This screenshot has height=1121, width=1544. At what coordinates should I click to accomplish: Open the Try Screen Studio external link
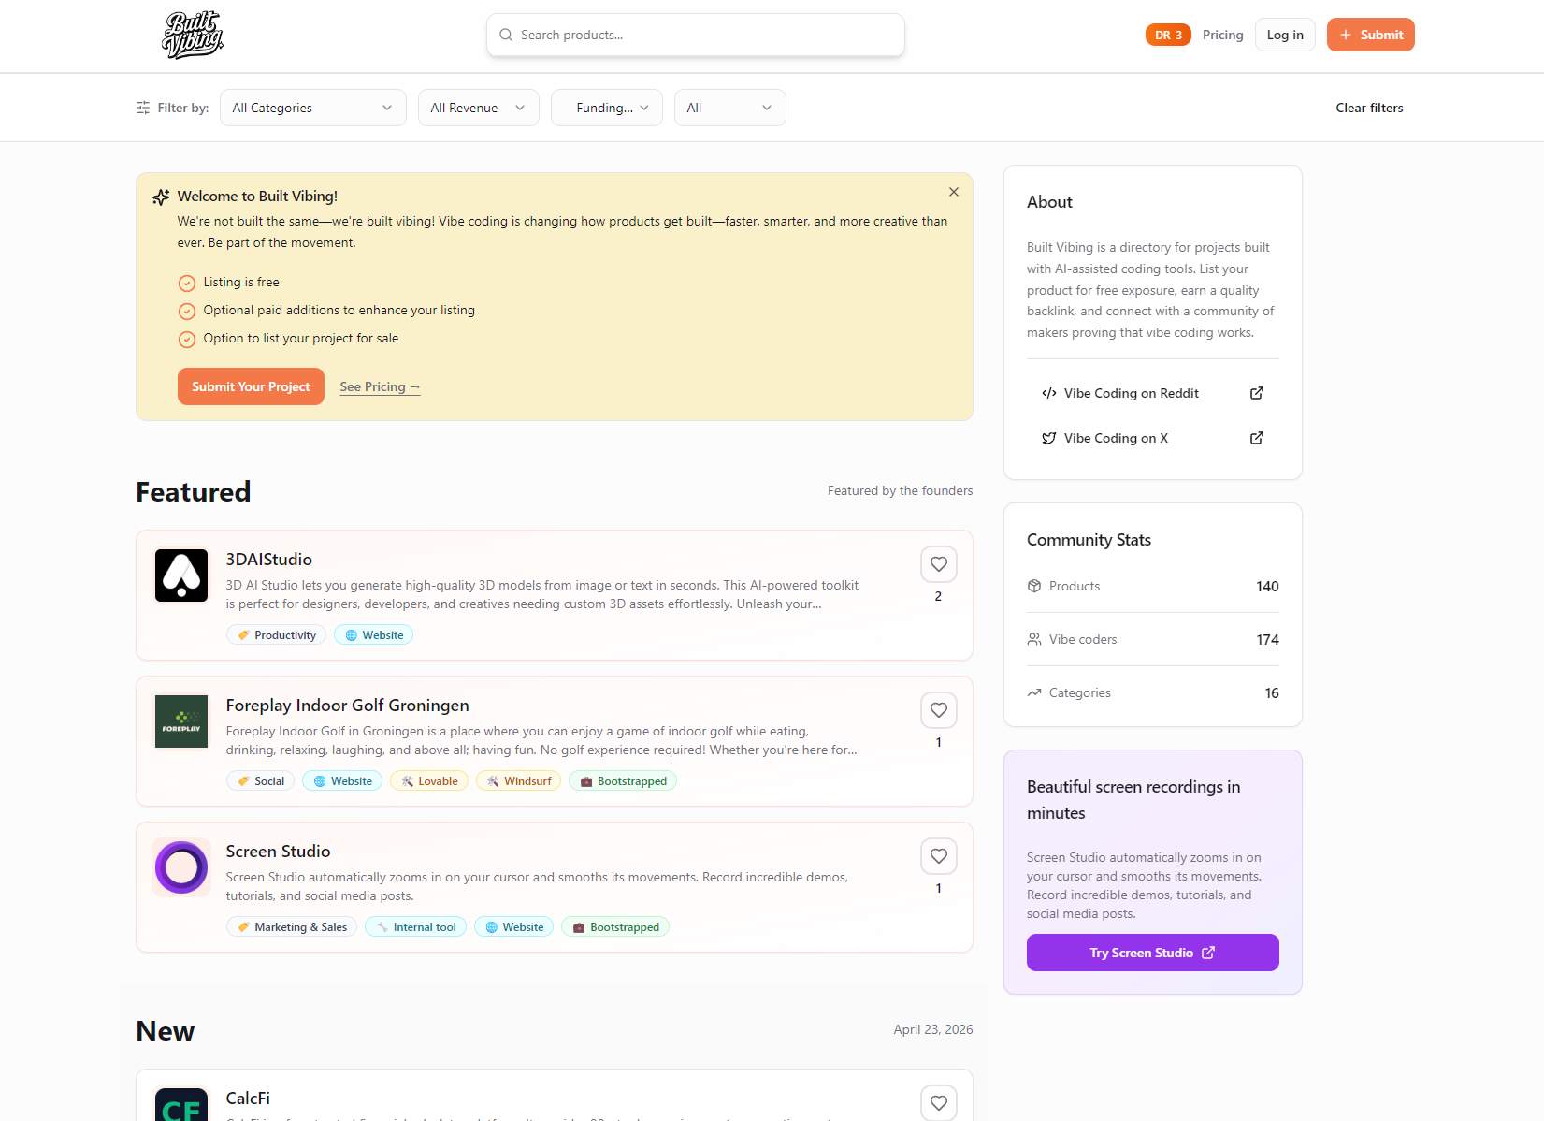coord(1152,952)
